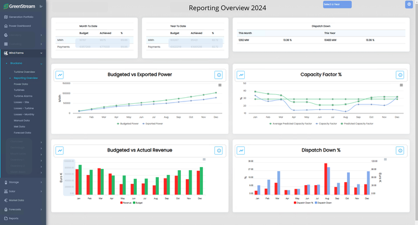This screenshot has height=225, width=418.
Task: Toggle Revenue series in revenue chart legend
Action: click(x=126, y=202)
